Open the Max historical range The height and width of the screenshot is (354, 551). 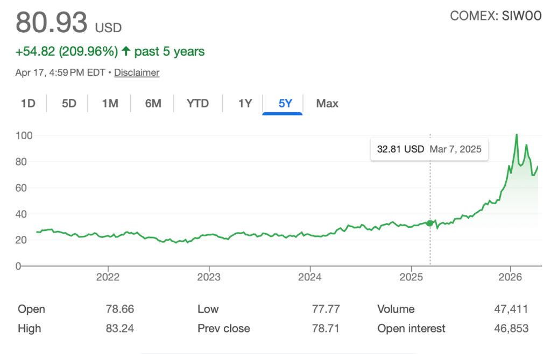point(327,103)
